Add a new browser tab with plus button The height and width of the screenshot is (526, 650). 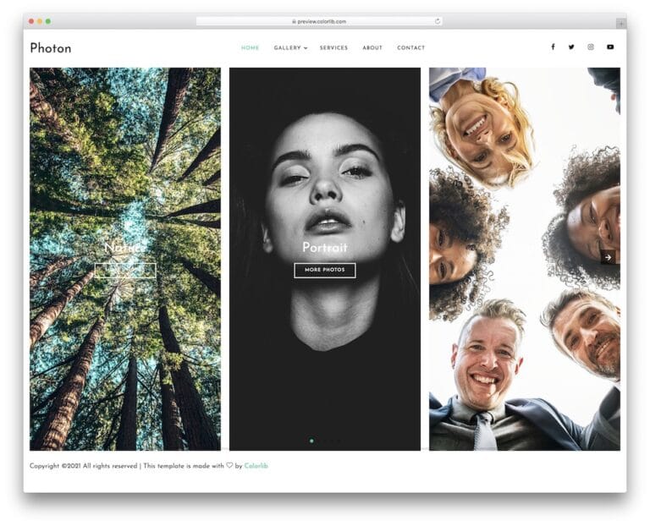point(621,24)
